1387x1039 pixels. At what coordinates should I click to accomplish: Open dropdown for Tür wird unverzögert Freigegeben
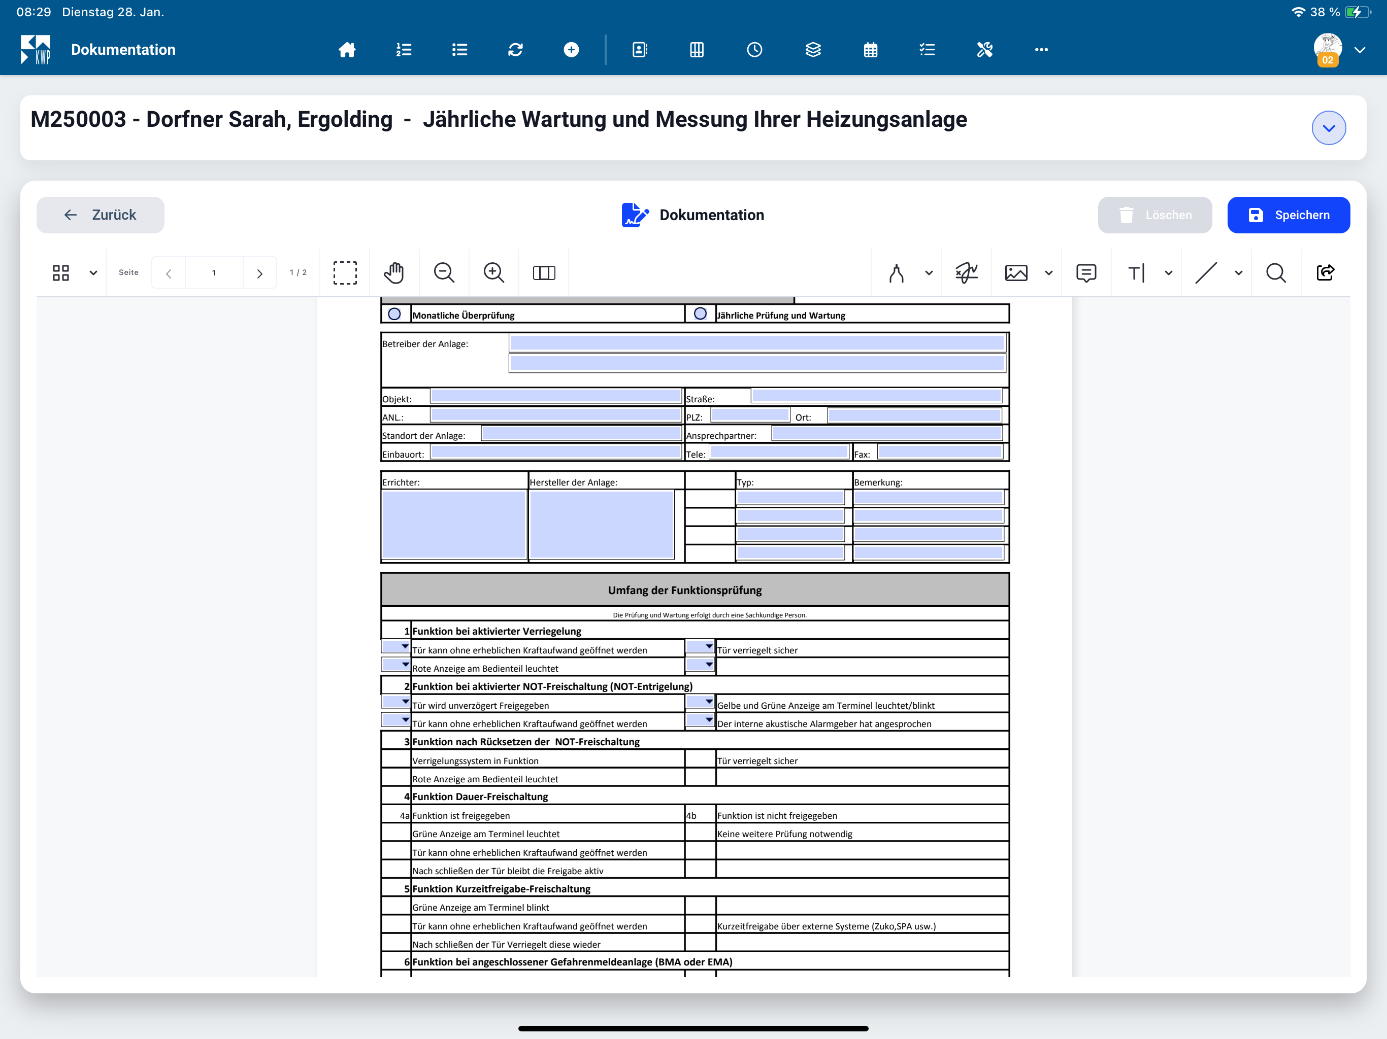click(397, 702)
